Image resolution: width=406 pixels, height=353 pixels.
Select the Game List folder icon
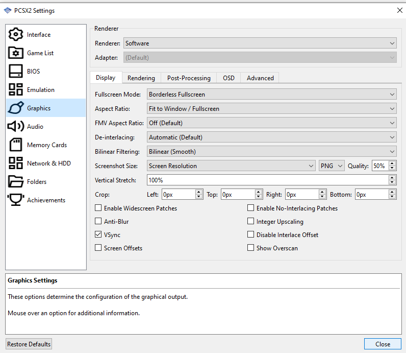[x=16, y=53]
